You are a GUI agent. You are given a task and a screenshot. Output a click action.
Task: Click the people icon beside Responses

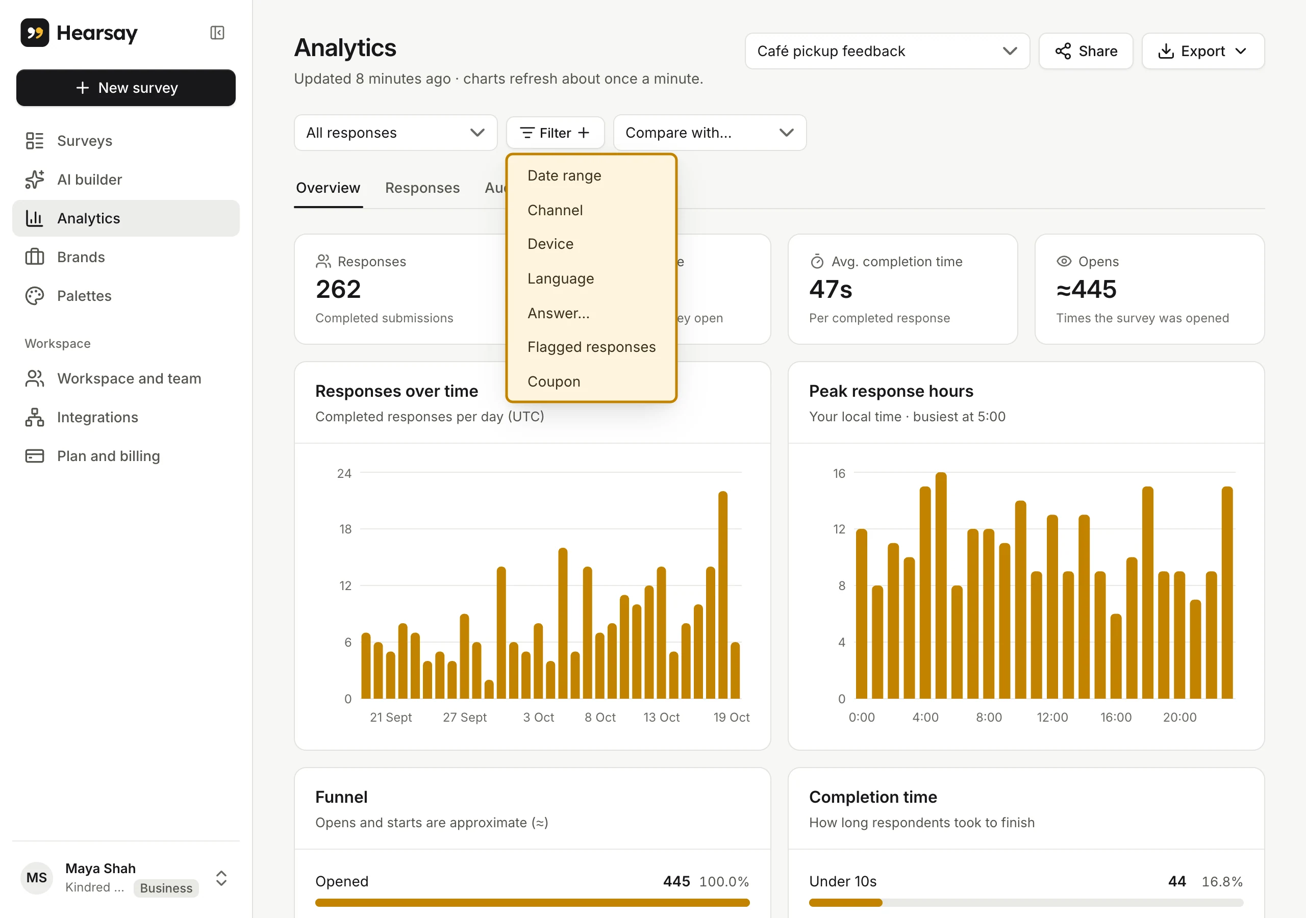coord(323,261)
